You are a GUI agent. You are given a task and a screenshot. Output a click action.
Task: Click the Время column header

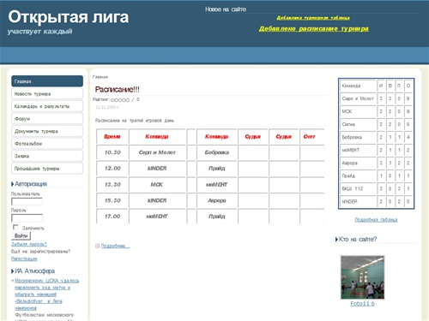112,137
